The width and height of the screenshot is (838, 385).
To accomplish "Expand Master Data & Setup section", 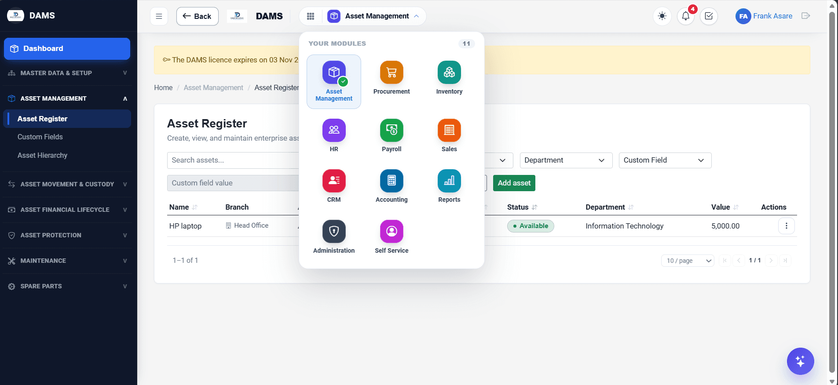I will click(67, 73).
